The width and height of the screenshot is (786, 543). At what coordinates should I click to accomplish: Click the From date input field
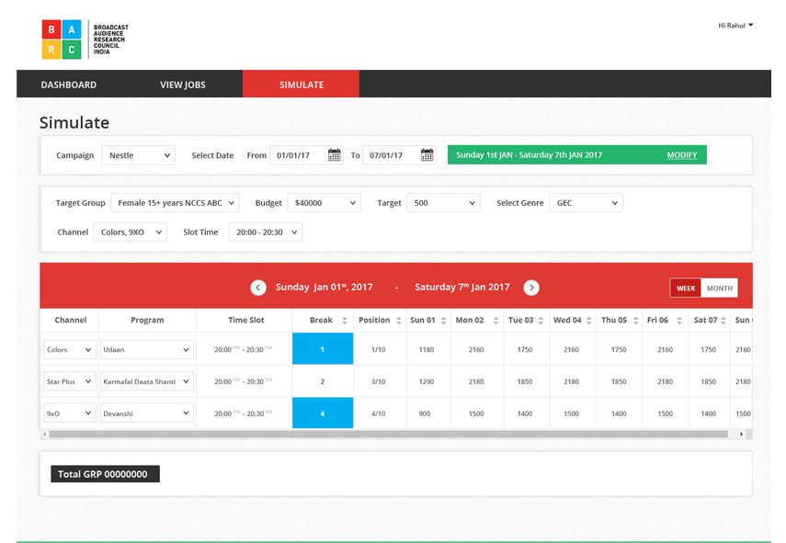297,155
